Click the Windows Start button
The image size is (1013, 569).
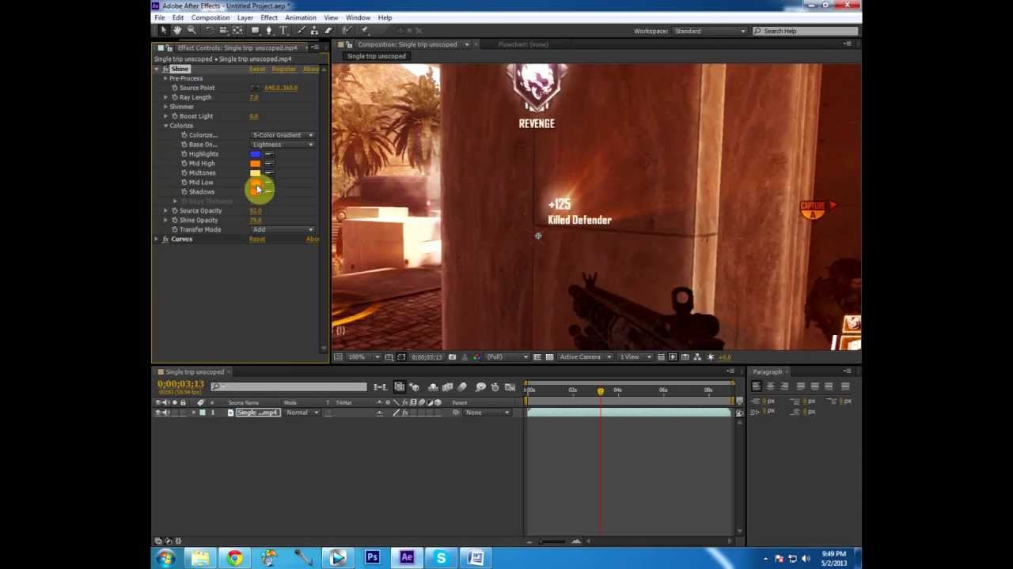(166, 558)
